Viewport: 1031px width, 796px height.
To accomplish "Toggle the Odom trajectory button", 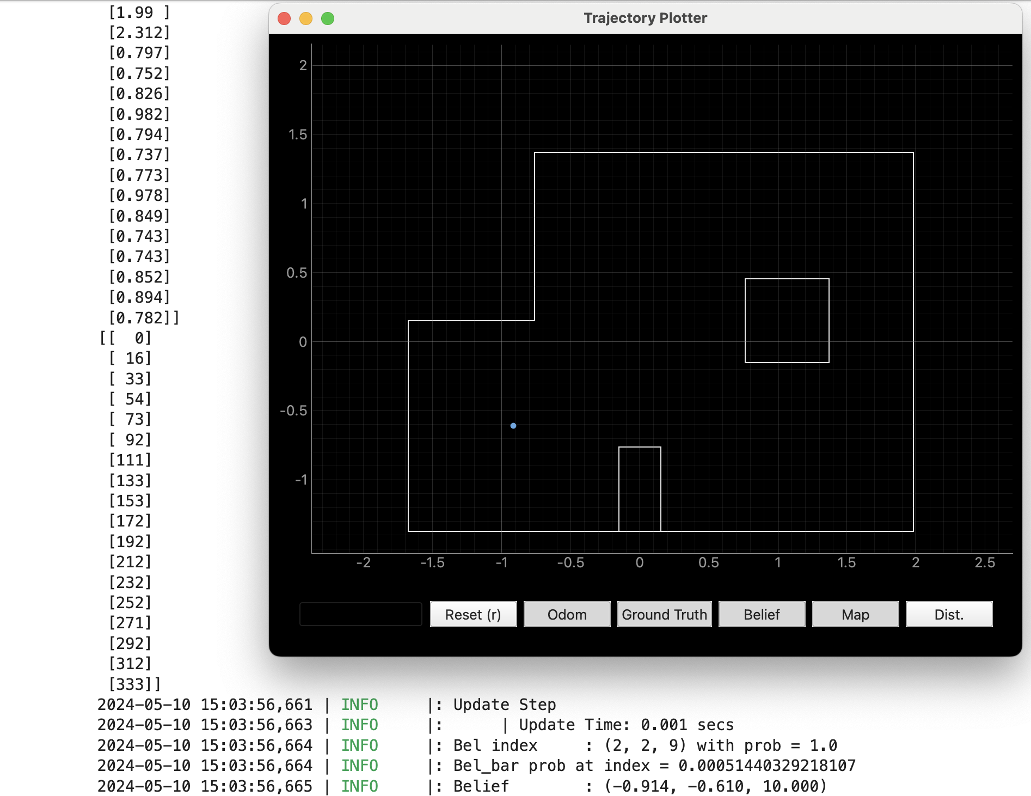I will tap(567, 614).
